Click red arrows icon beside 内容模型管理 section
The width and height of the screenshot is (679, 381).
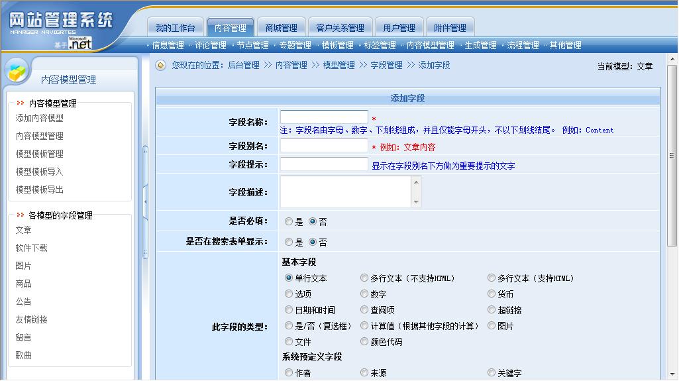click(x=21, y=103)
